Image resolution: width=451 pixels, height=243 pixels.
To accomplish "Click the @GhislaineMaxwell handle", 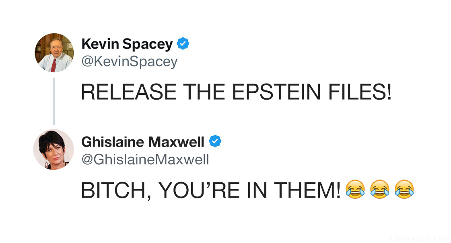I will [x=145, y=159].
